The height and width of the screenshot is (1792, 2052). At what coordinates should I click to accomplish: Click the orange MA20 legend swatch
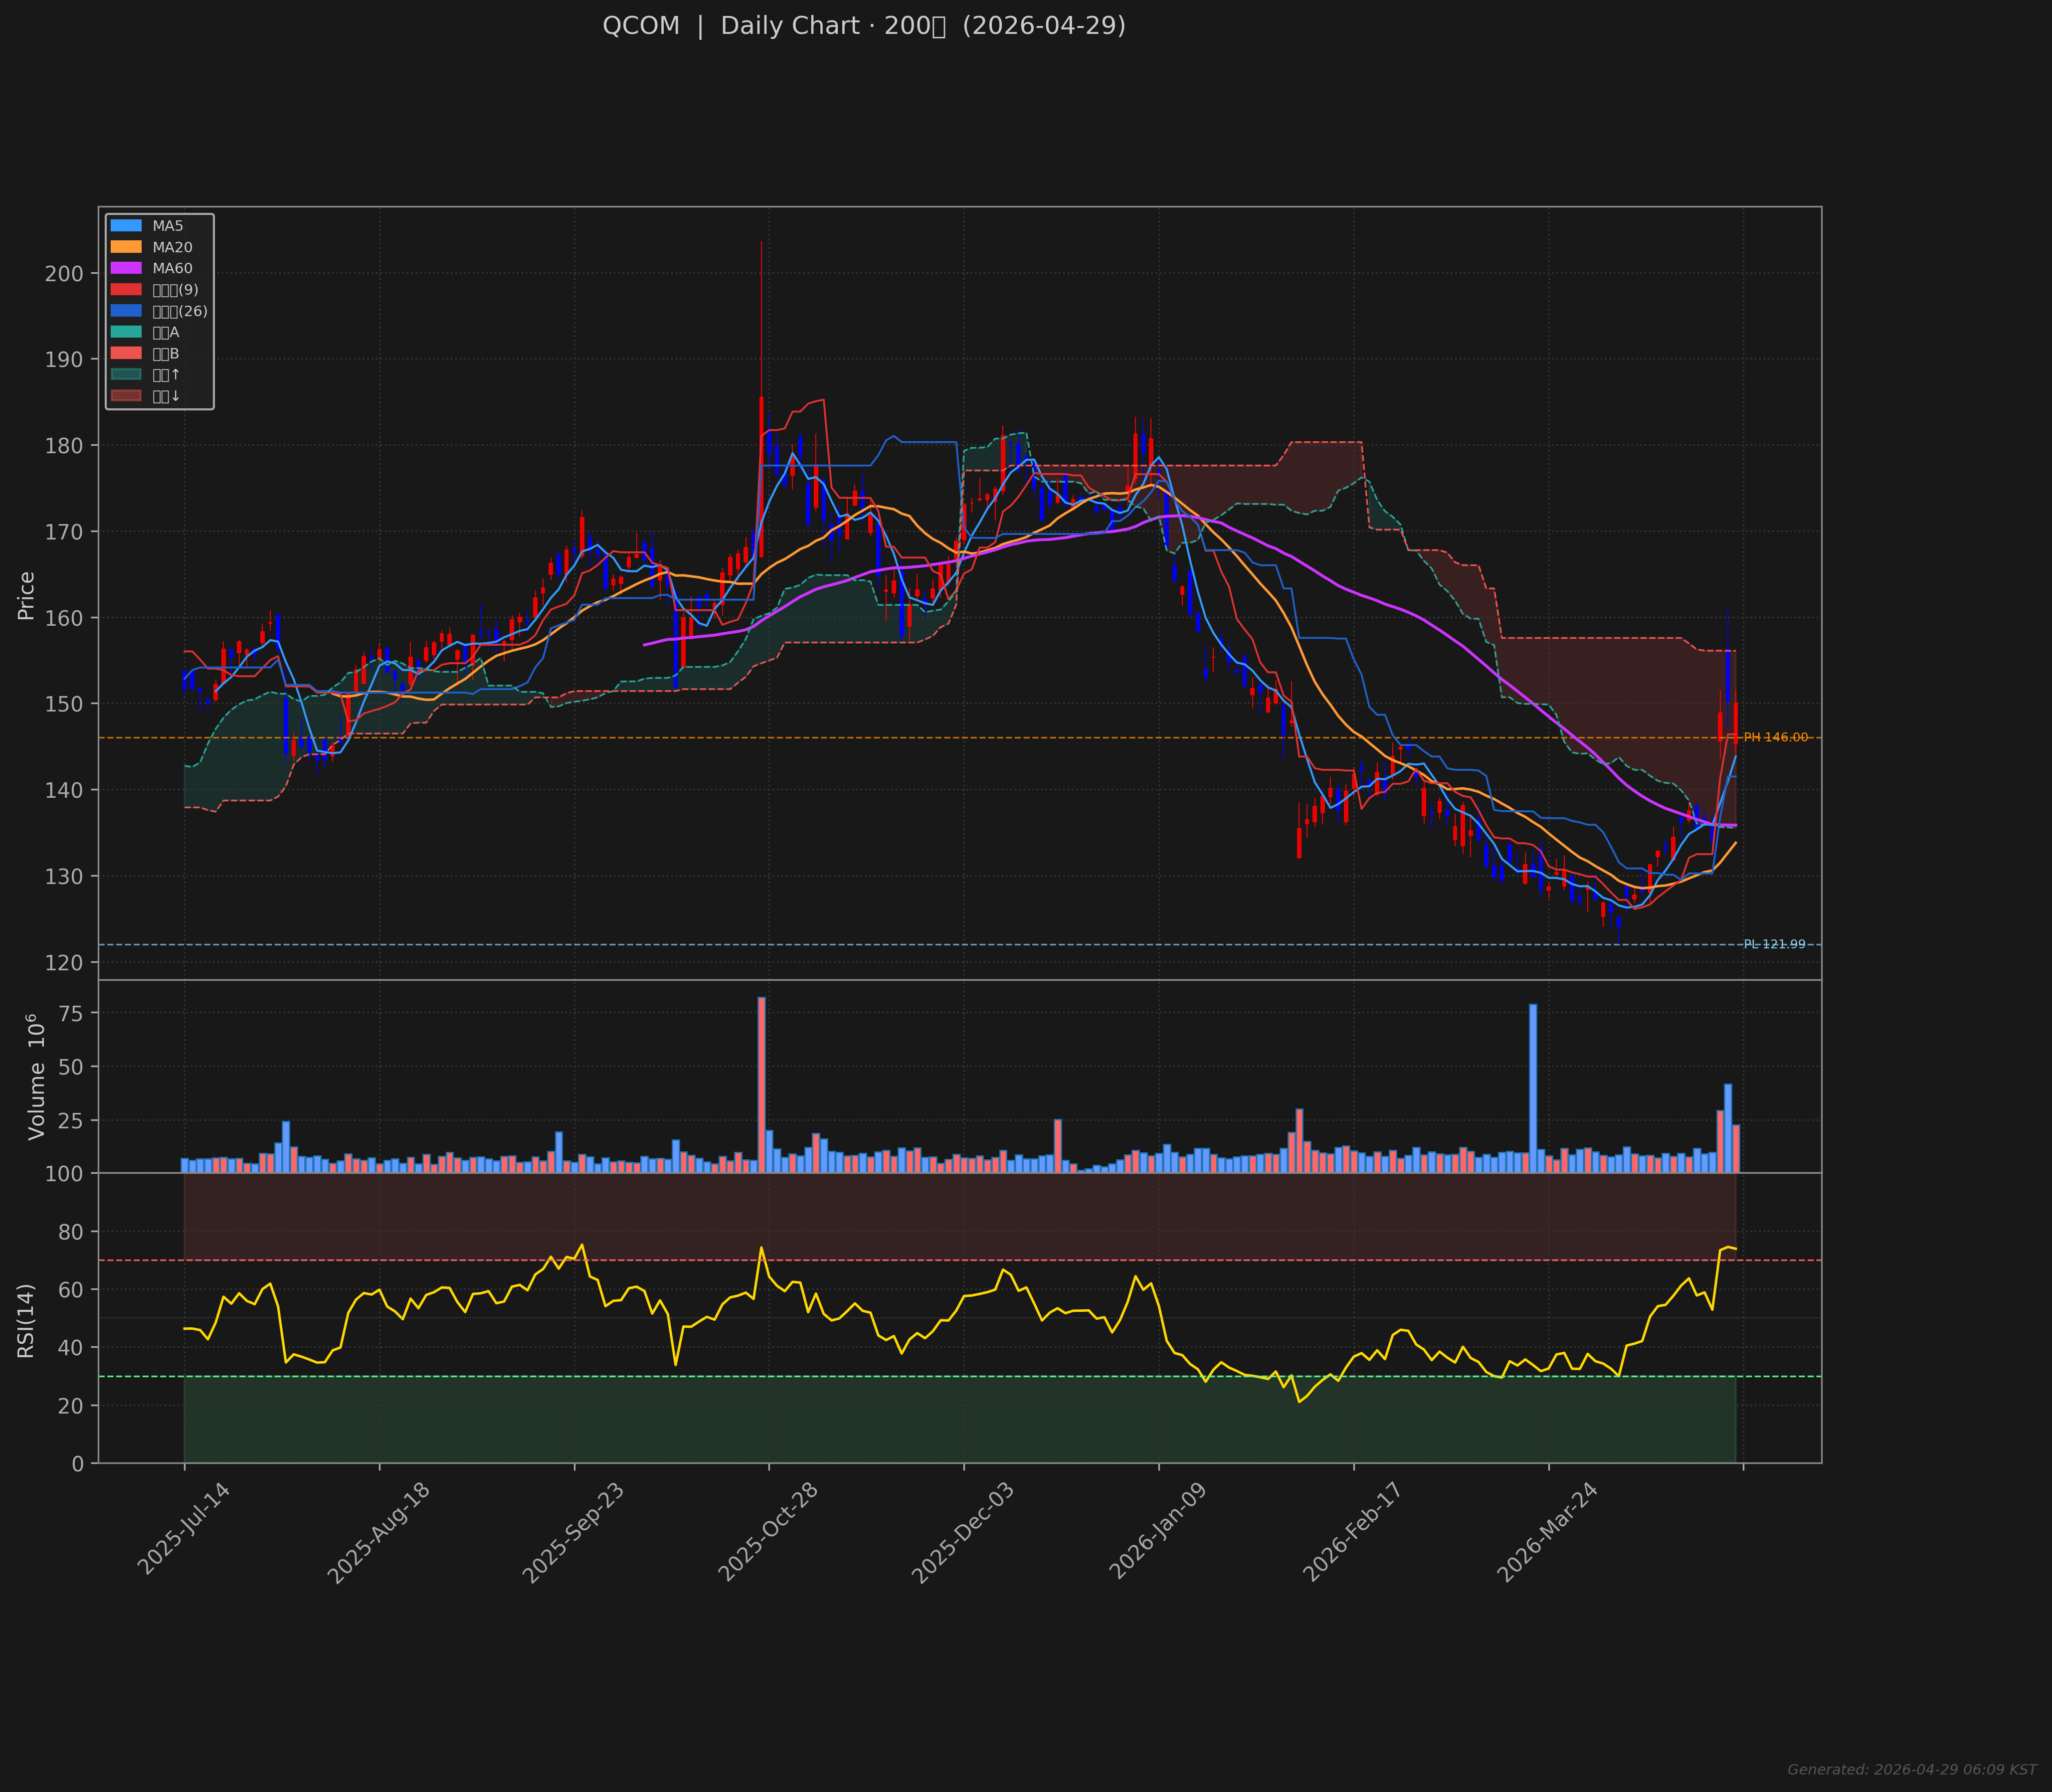[126, 247]
